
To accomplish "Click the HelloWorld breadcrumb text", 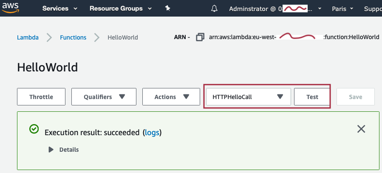I will pyautogui.click(x=123, y=37).
